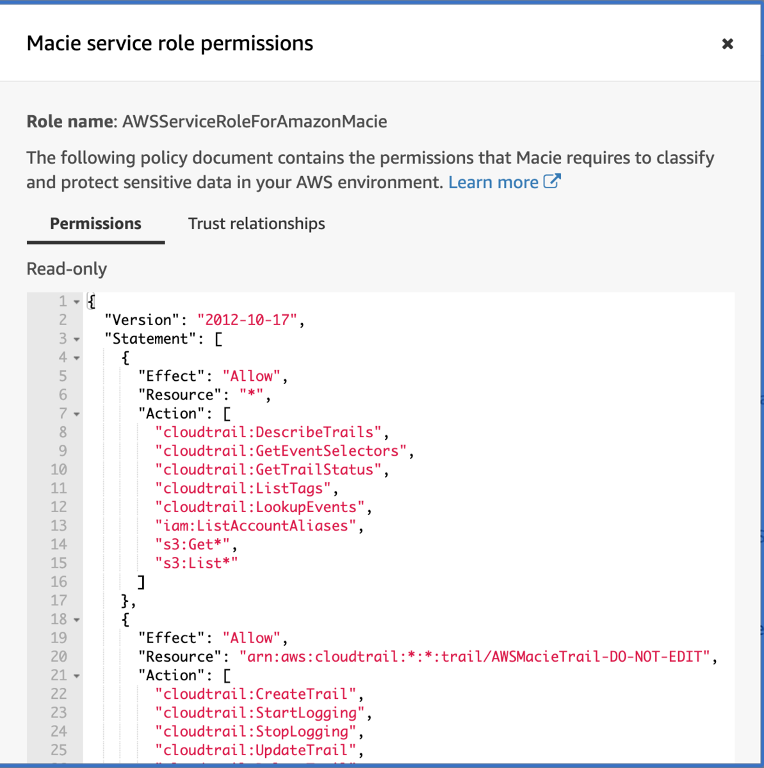764x768 pixels.
Task: Click the external link icon beside Learn more
Action: click(x=552, y=181)
